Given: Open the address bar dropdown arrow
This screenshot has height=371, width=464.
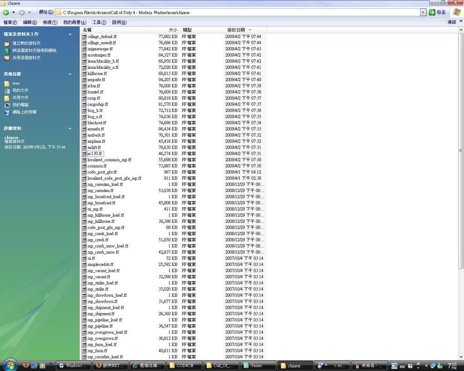Looking at the screenshot, I should point(423,12).
